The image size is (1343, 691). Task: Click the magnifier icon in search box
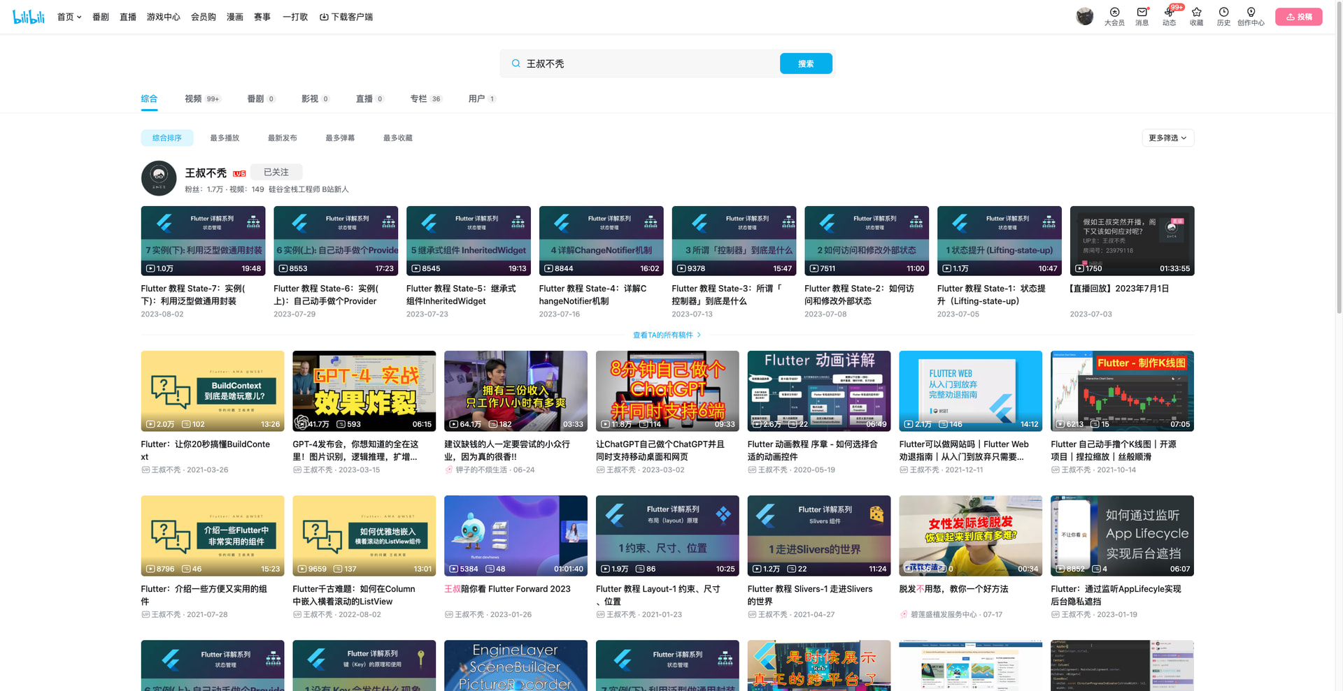516,64
